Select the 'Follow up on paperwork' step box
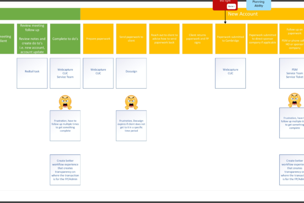The image size is (304, 203). click(x=292, y=39)
